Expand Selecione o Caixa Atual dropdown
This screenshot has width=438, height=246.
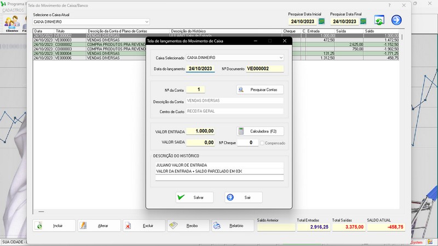coord(147,22)
